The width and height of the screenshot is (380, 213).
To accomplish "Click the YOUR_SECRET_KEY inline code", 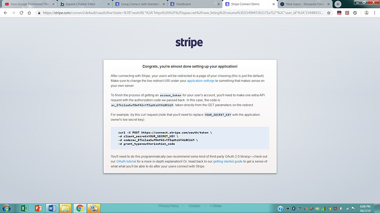I will coord(218,115).
